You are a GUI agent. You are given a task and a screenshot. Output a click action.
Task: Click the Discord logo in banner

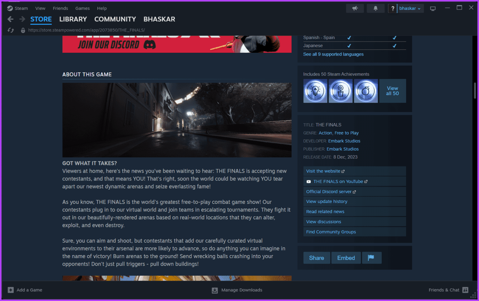[x=150, y=45]
